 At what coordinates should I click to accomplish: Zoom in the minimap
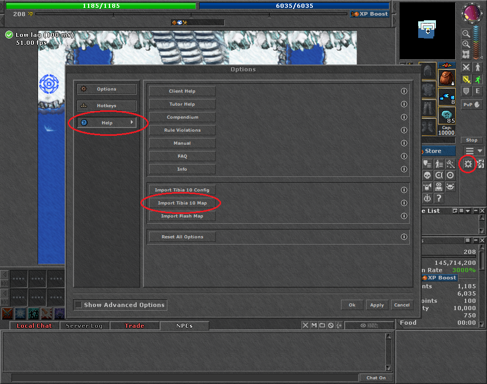tap(466, 44)
